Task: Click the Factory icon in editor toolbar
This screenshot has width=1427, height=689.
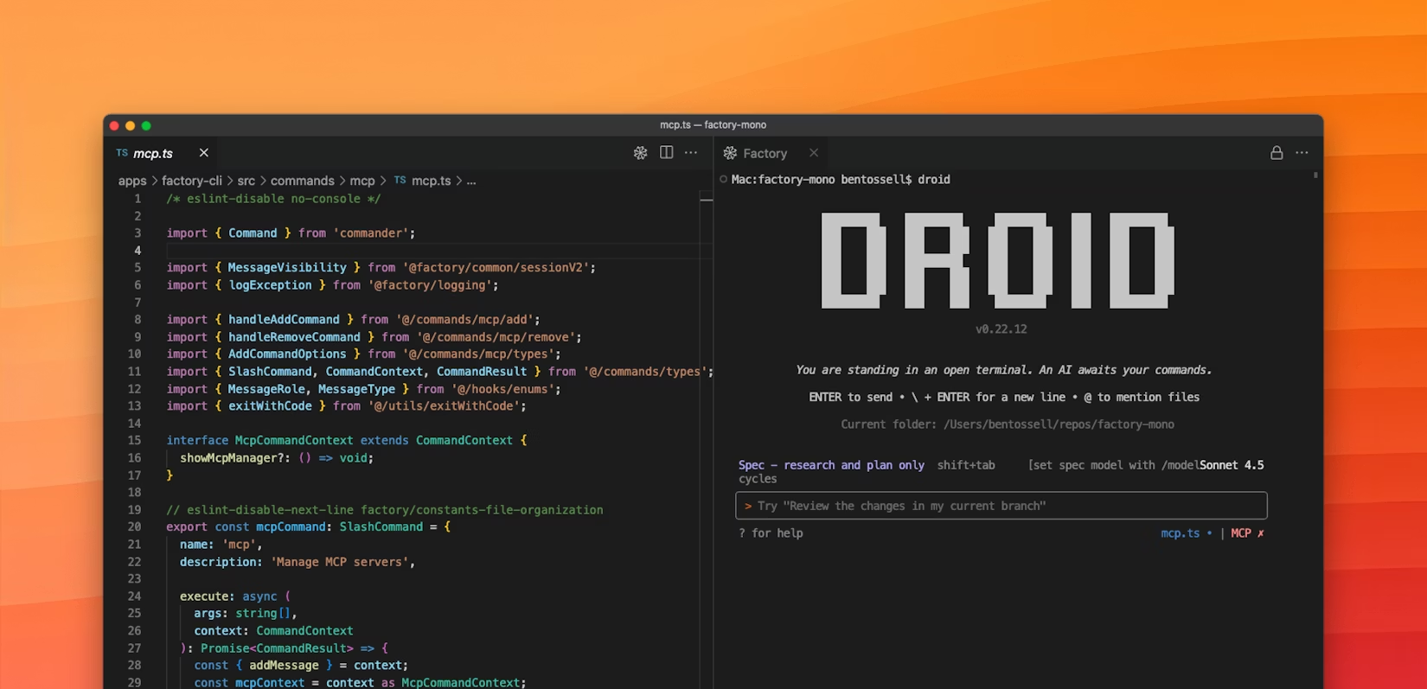Action: [640, 153]
